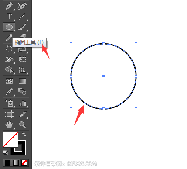The image size is (187, 169).
Task: Click the circle's center point
Action: pyautogui.click(x=103, y=76)
